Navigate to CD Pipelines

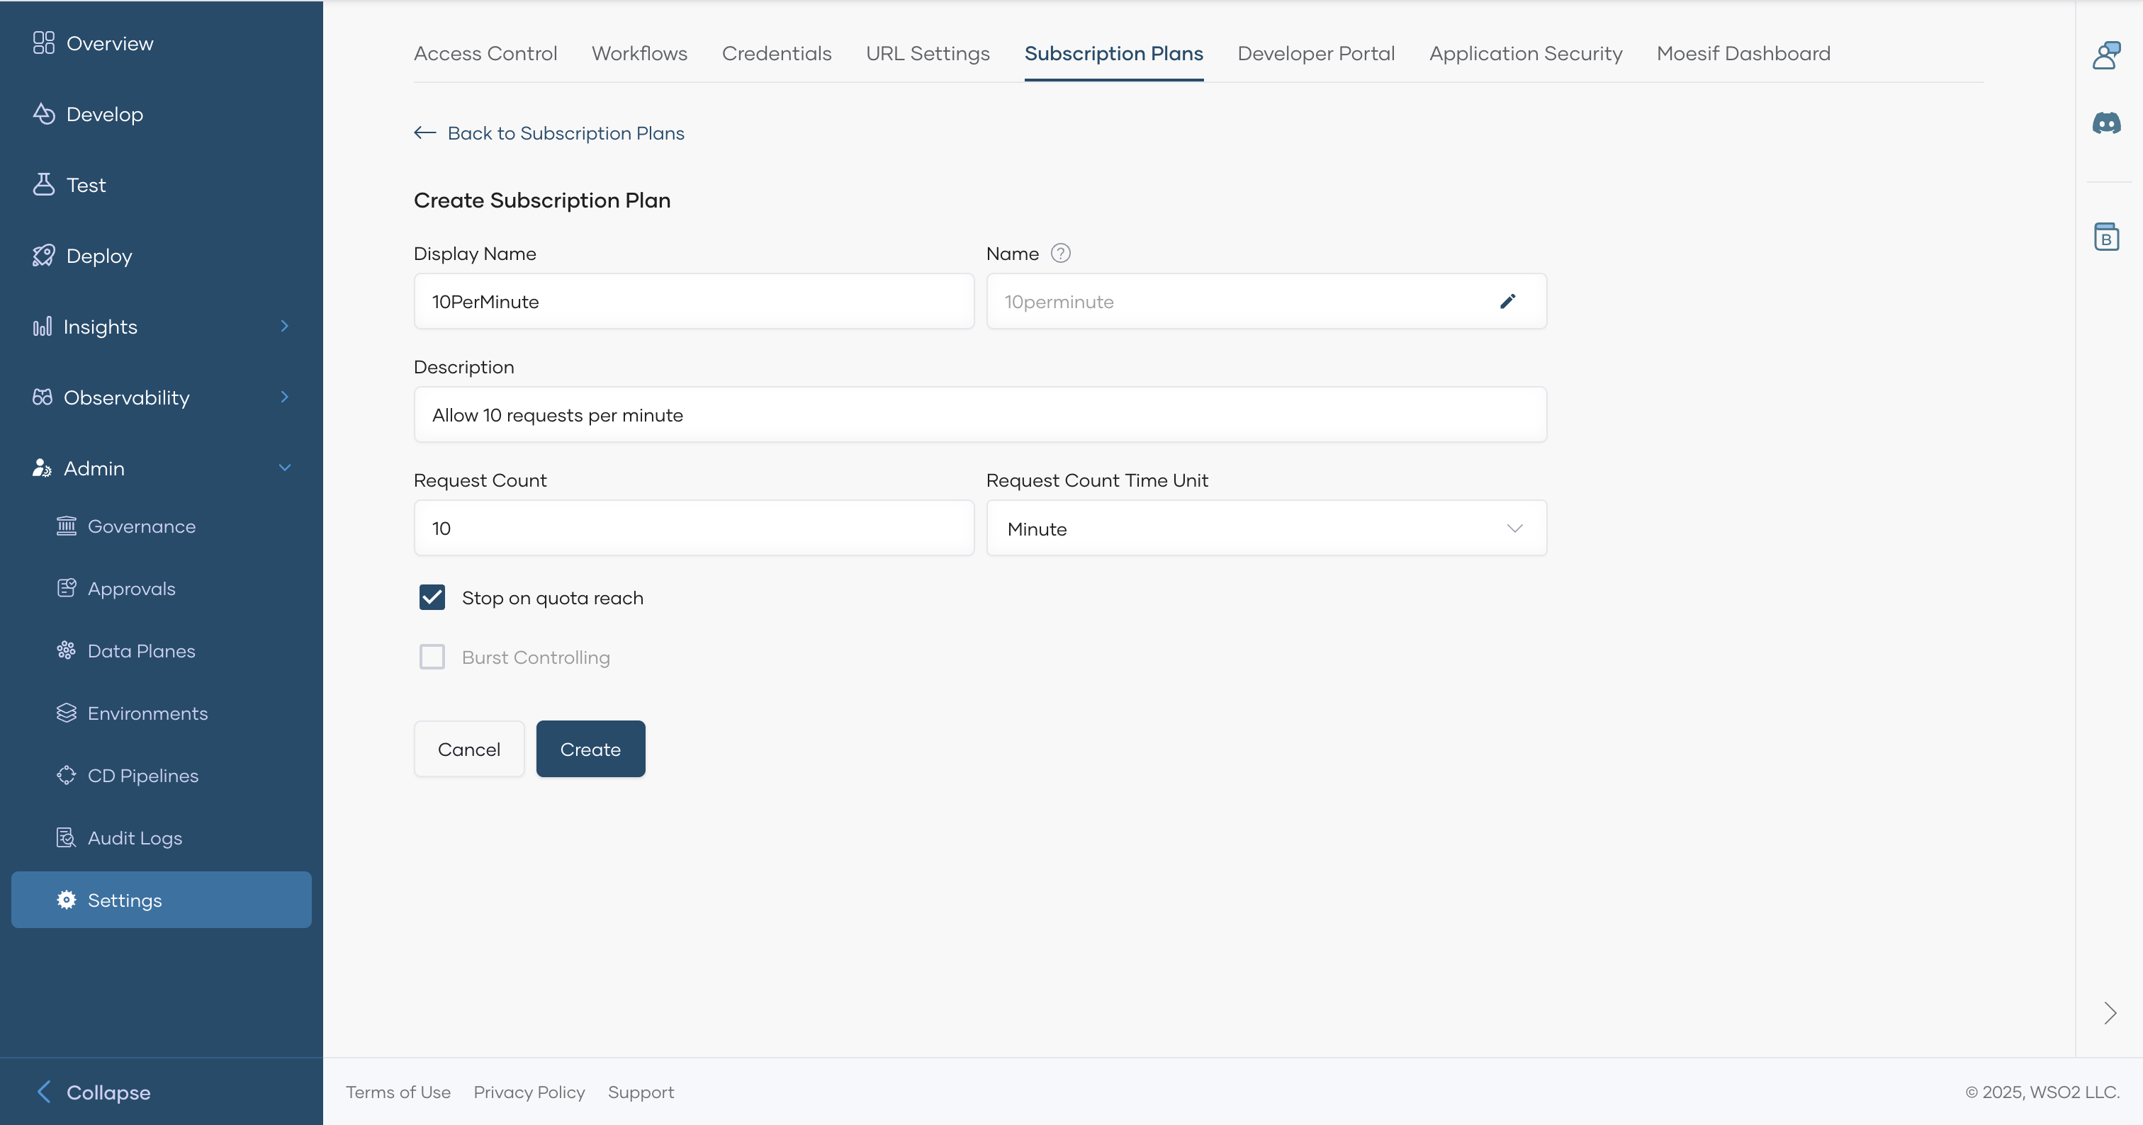point(142,775)
